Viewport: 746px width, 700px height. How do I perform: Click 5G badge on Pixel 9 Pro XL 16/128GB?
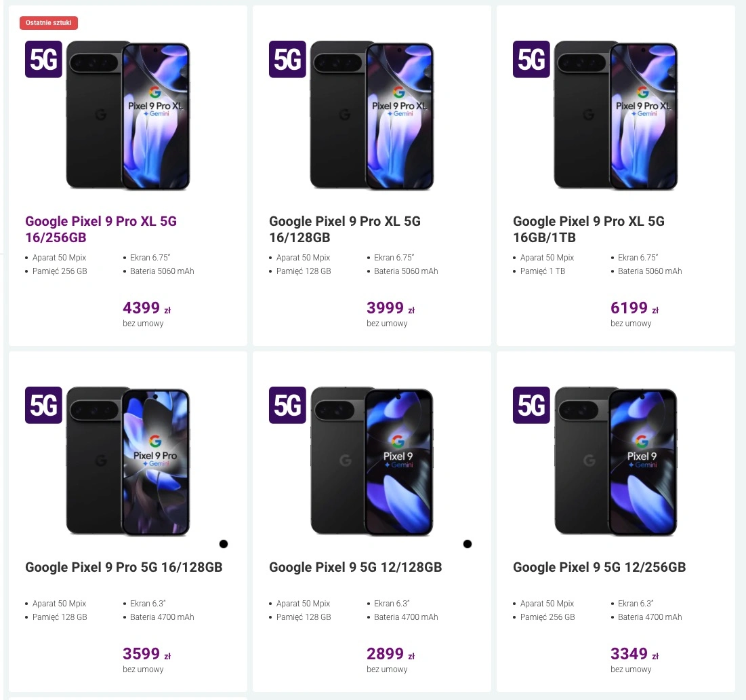[x=287, y=59]
